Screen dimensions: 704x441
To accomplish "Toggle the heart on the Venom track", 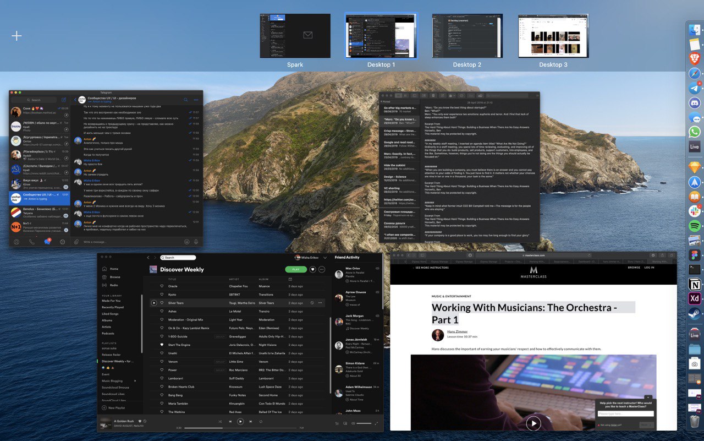I will (x=162, y=362).
